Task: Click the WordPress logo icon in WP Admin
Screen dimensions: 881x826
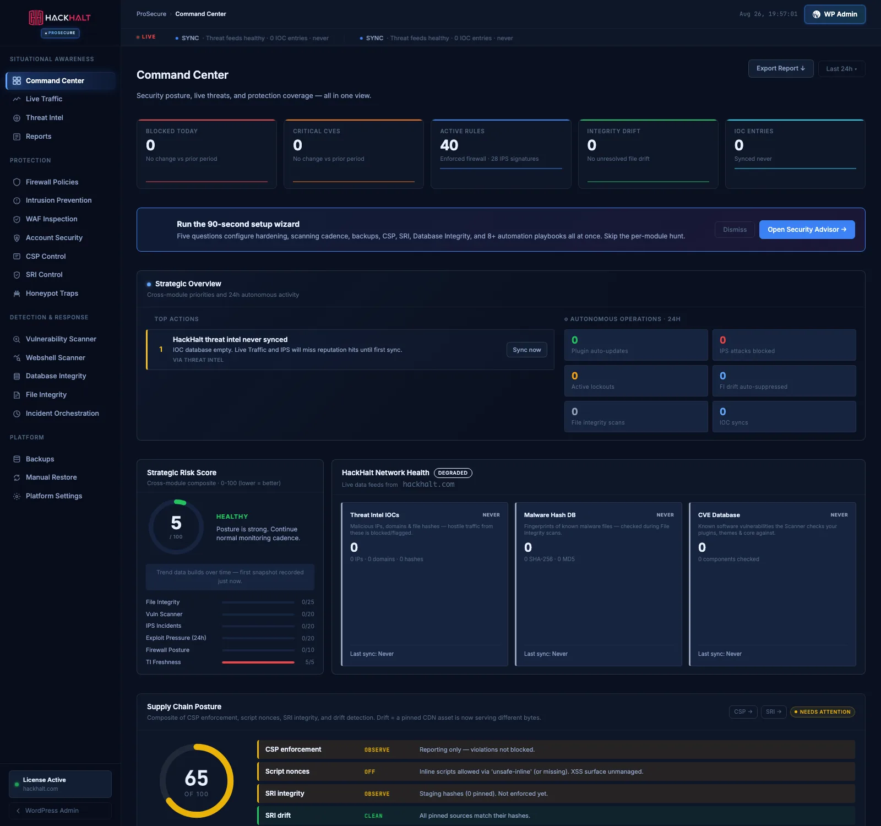Action: pos(817,14)
